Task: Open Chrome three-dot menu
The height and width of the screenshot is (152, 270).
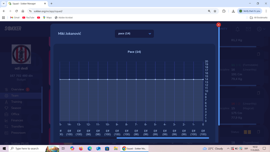Action: point(266,11)
